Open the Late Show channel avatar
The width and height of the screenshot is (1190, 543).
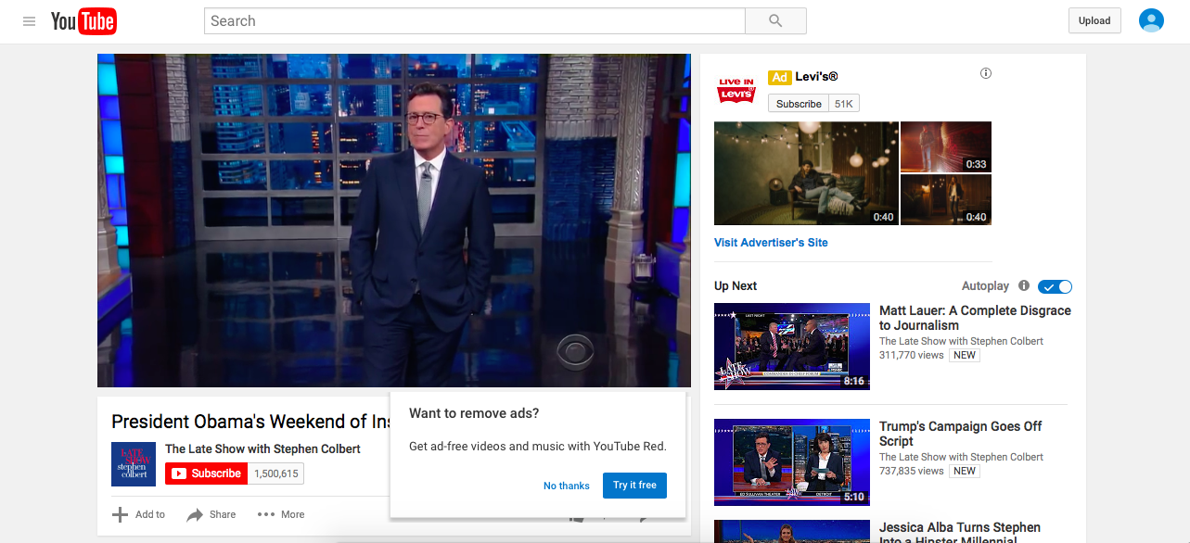(x=134, y=463)
